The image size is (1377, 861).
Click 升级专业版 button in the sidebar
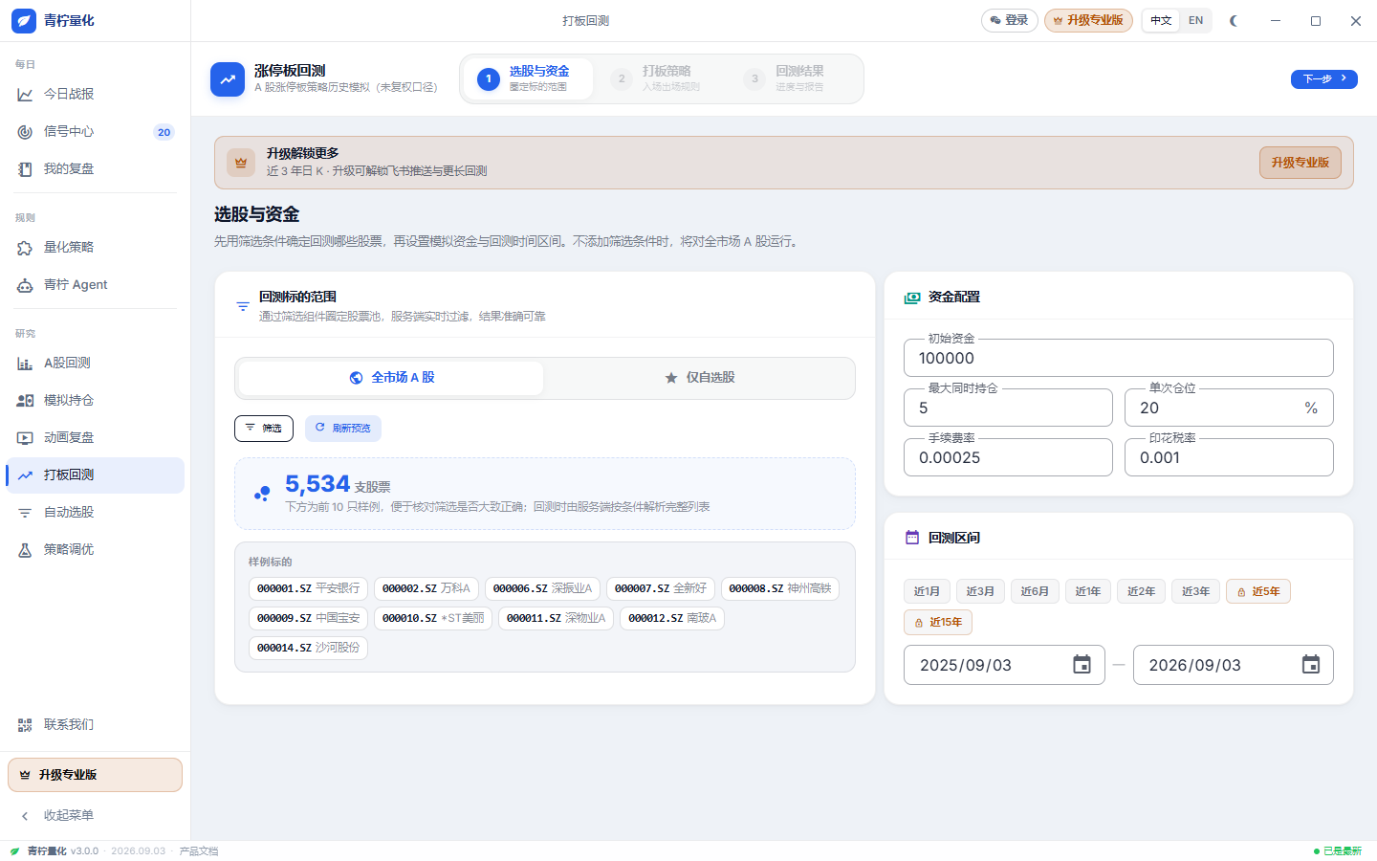click(95, 775)
